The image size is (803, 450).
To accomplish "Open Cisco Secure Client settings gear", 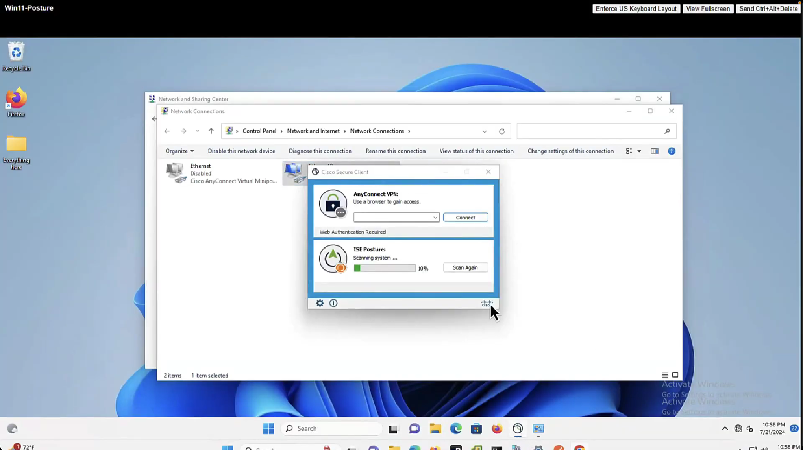I will [320, 303].
